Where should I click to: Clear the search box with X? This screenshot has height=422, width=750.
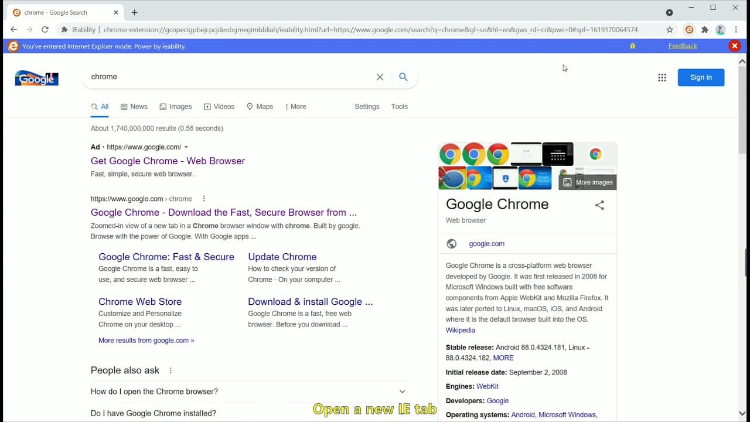point(380,77)
